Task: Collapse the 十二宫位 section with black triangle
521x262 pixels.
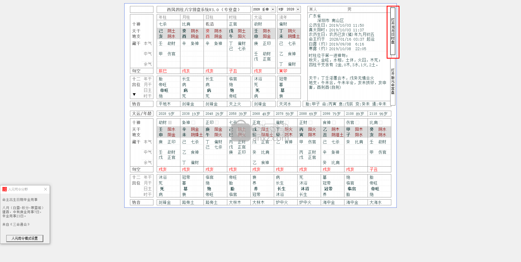Action: coord(134,94)
